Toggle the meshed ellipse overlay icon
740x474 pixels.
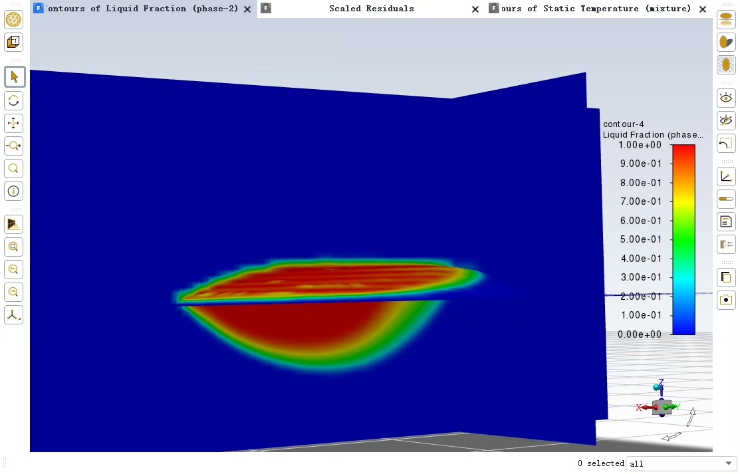tap(726, 64)
